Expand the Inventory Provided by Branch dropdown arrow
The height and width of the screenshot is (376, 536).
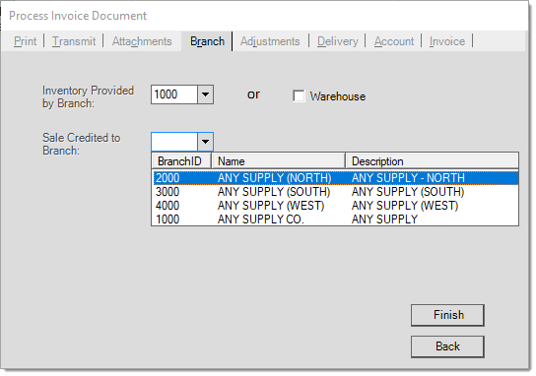(206, 94)
